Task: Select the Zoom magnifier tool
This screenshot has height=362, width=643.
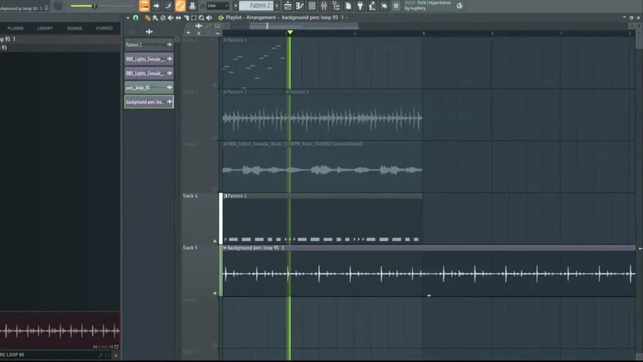Action: pos(201,18)
